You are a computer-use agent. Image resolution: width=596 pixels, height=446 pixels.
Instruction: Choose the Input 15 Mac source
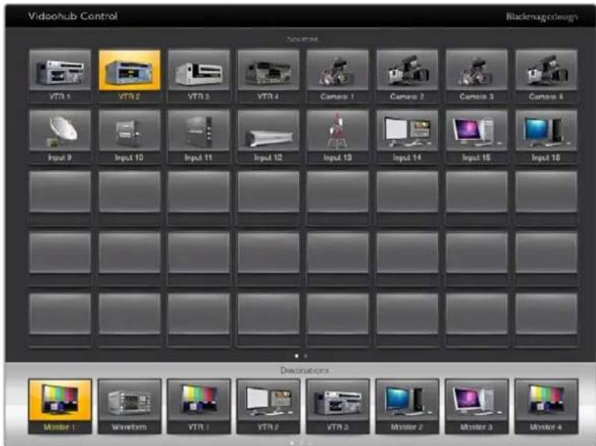tap(477, 137)
